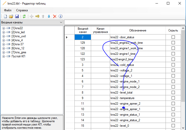Expand the [7] kns_gres tree node
The height and width of the screenshot is (130, 186).
point(4,52)
